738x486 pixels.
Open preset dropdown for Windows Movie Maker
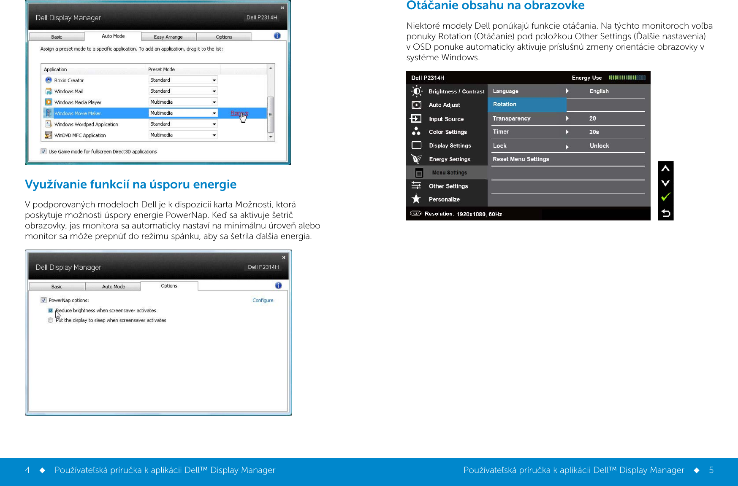183,113
